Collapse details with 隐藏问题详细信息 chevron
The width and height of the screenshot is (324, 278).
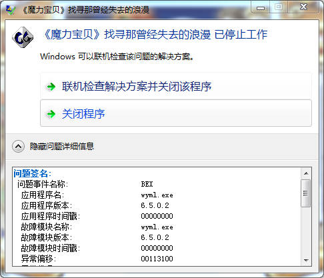click(18, 147)
